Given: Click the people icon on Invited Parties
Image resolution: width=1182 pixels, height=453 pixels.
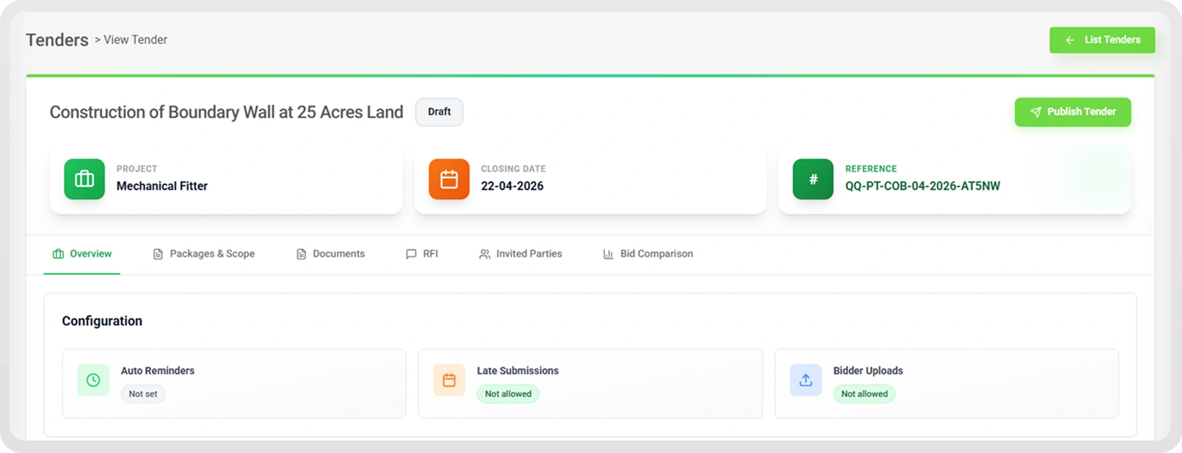Looking at the screenshot, I should (485, 254).
